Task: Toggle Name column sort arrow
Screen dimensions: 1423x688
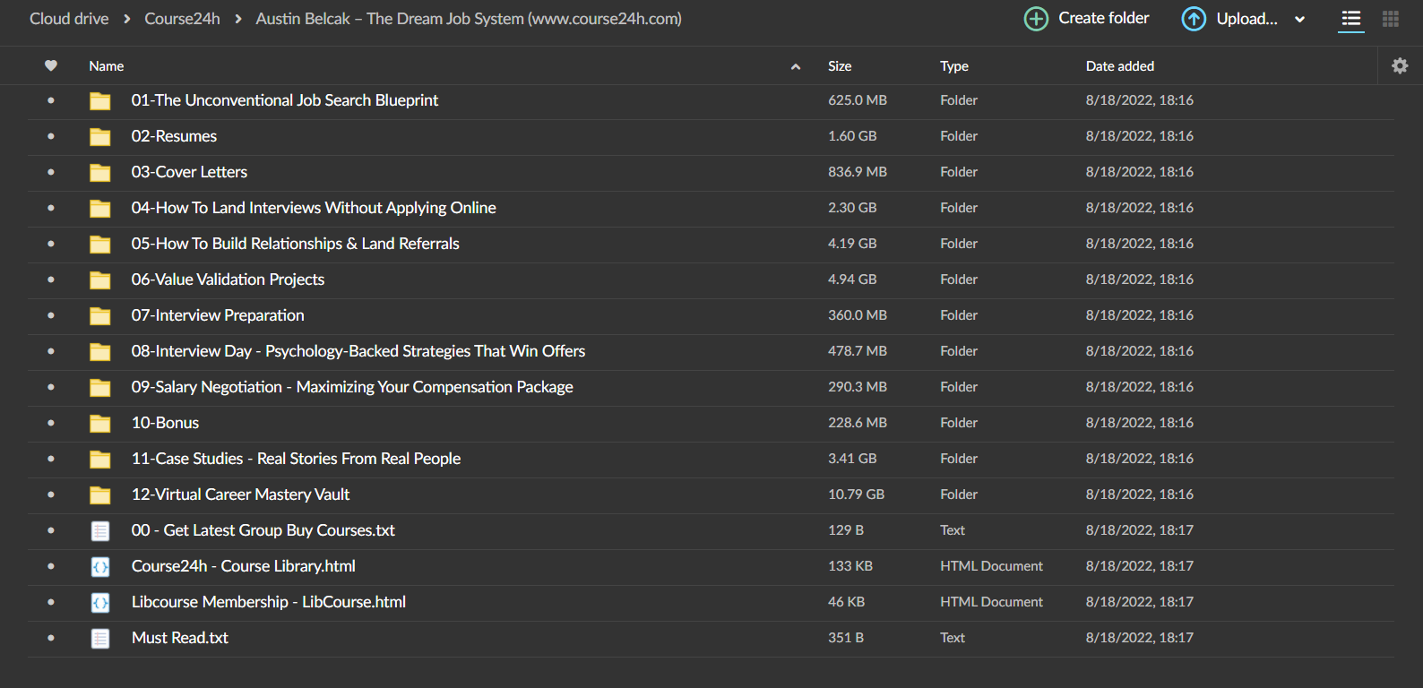Action: (x=796, y=66)
